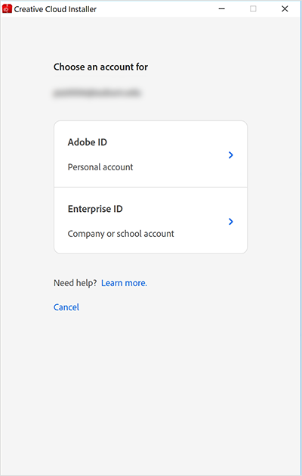The width and height of the screenshot is (302, 476).
Task: Choose the Personal account option text
Action: pos(100,167)
